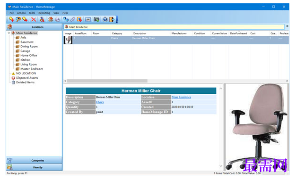The image size is (296, 180).
Task: Collapse the Main Residence tree node
Action: (x=9, y=33)
